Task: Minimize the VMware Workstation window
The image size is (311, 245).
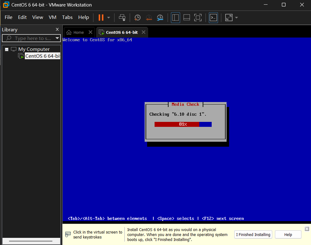Action: tap(266, 5)
